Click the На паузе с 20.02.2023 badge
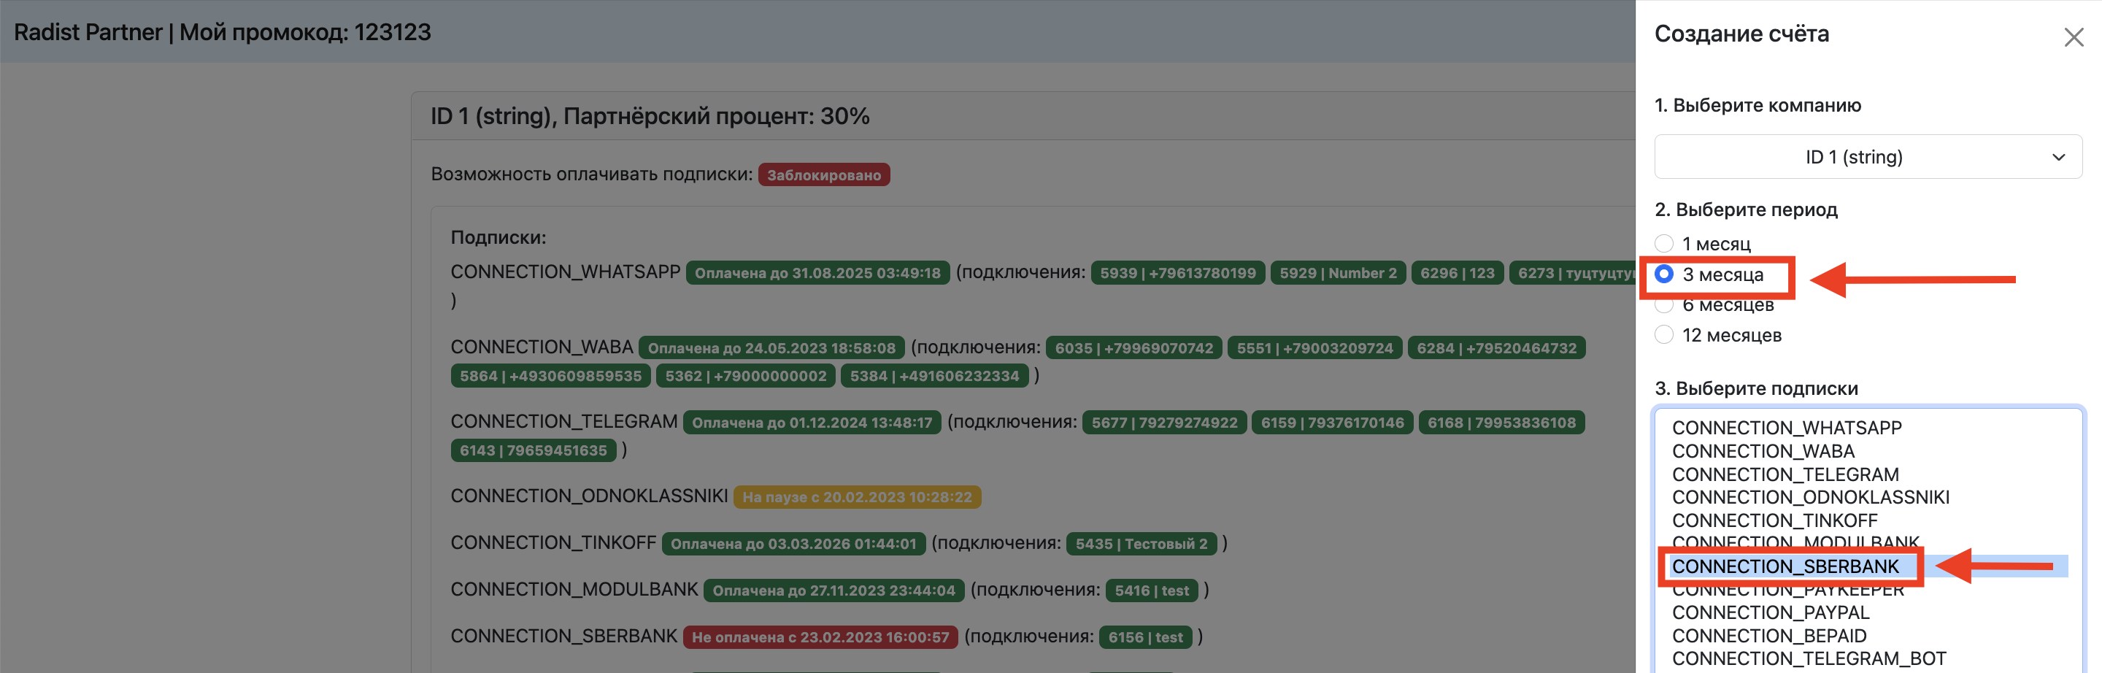This screenshot has height=673, width=2102. (x=856, y=497)
